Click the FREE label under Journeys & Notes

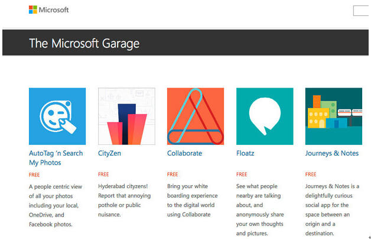coord(311,175)
